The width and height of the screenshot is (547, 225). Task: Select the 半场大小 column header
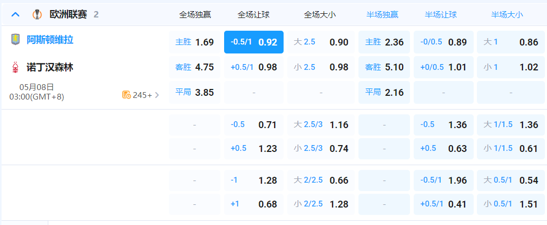coord(507,15)
